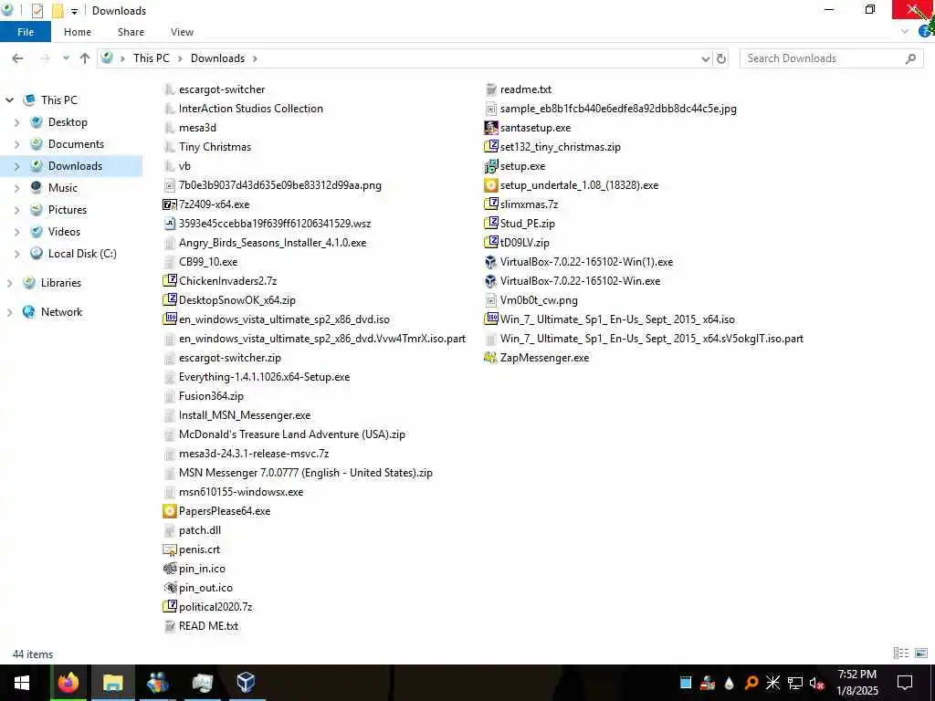This screenshot has width=935, height=701.
Task: Switch to large icons view layout
Action: tap(921, 654)
